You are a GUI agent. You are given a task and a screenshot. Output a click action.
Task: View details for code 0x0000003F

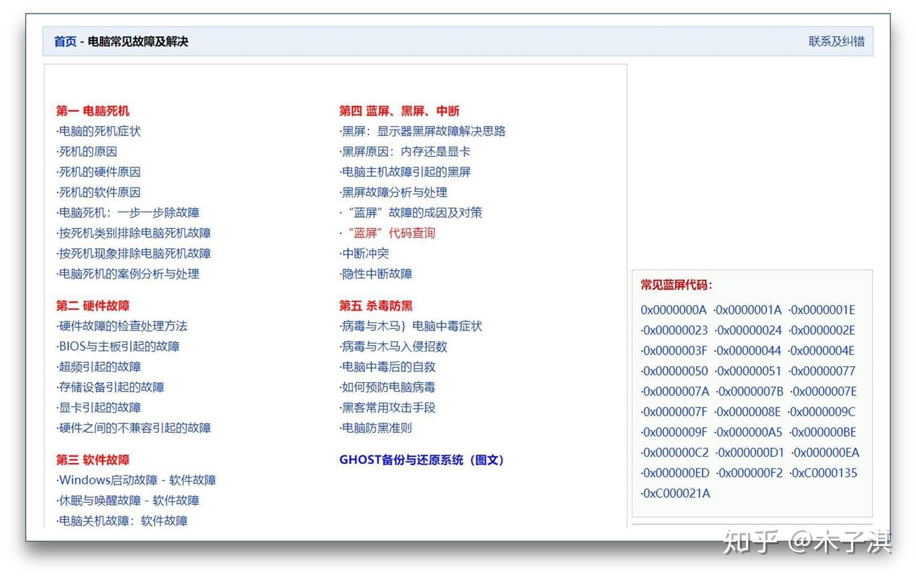point(675,350)
